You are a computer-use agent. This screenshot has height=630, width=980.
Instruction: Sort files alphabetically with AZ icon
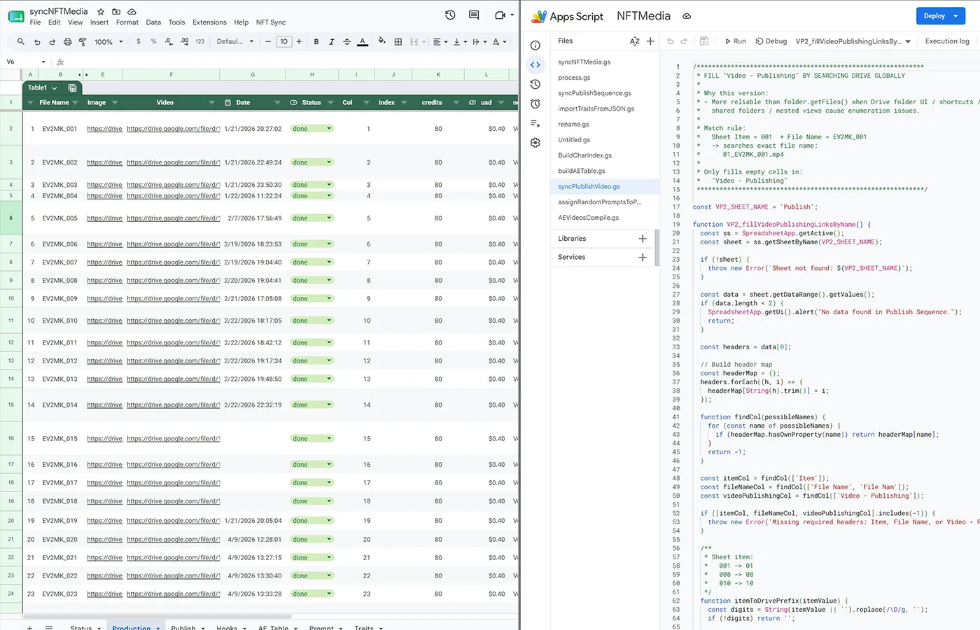pos(634,41)
